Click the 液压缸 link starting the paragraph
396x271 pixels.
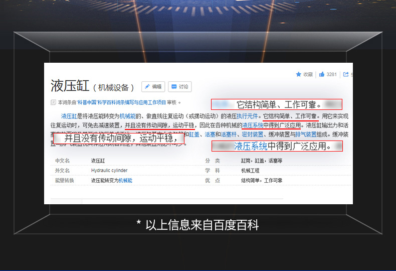[68, 116]
